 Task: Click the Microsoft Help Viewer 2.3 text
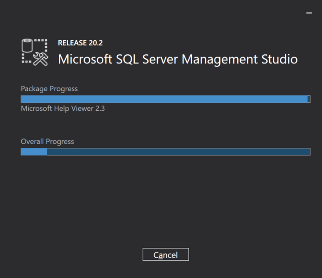63,109
